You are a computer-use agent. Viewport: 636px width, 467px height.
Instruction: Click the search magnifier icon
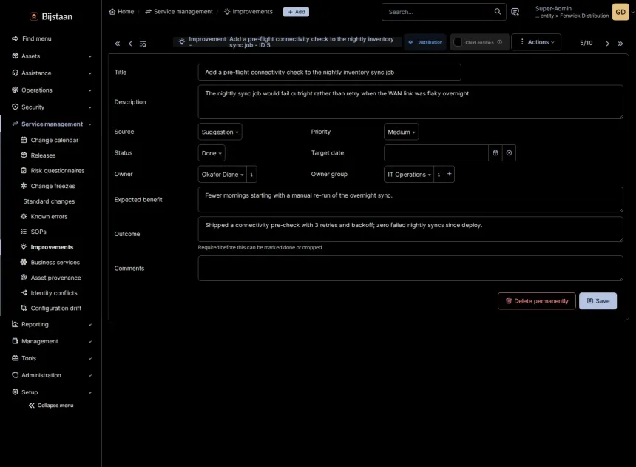(x=497, y=12)
